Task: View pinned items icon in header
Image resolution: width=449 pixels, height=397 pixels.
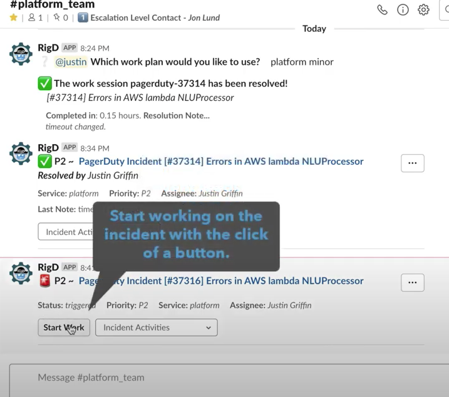Action: click(57, 18)
